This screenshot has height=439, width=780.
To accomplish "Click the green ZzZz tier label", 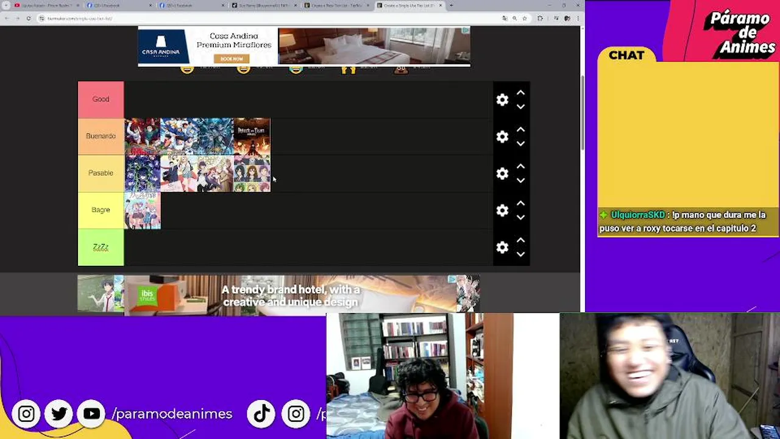I will pyautogui.click(x=101, y=247).
